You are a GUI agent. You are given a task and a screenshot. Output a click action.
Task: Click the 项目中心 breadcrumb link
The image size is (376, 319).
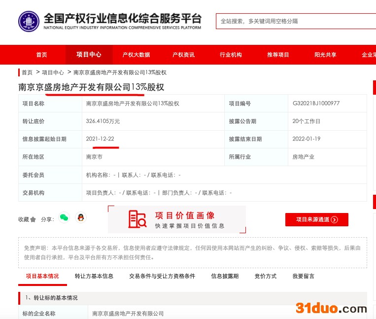point(53,72)
